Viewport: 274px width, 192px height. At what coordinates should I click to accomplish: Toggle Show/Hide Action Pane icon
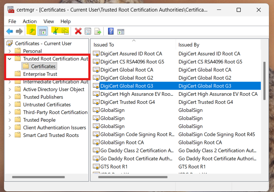(121, 32)
